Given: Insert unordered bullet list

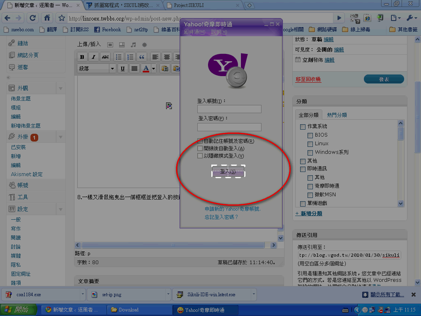Looking at the screenshot, I should [118, 57].
